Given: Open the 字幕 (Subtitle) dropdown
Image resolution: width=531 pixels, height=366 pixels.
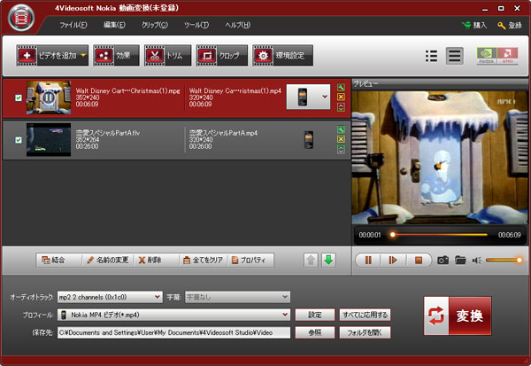Looking at the screenshot, I should [x=237, y=297].
